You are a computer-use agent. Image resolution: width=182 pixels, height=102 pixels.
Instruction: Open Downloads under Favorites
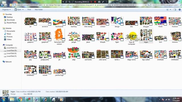point(11,20)
